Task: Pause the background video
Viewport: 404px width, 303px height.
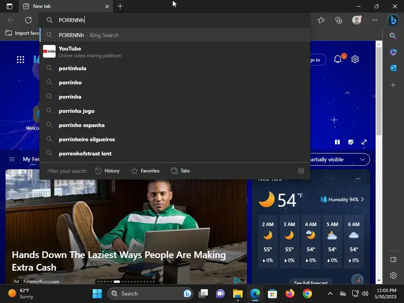Action: point(337,142)
